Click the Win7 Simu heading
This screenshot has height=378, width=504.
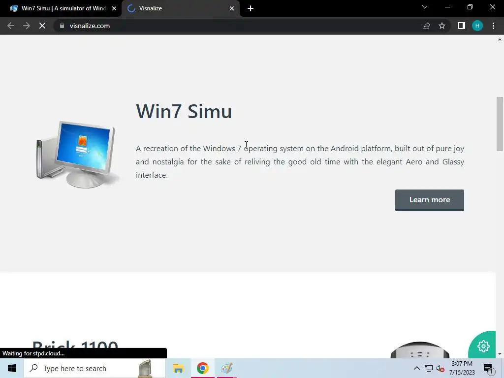184,111
